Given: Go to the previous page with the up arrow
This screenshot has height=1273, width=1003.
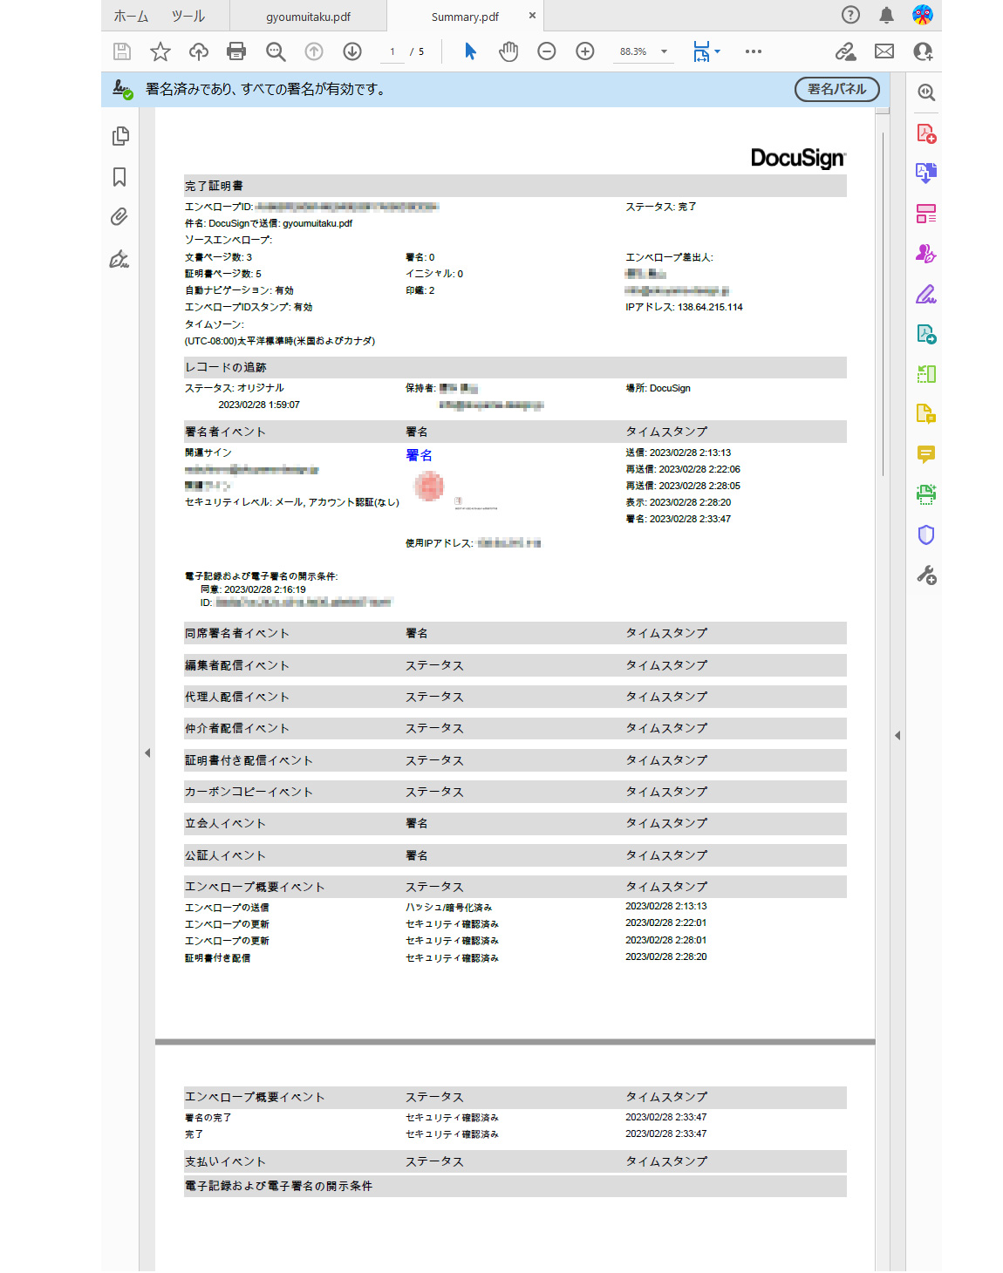Looking at the screenshot, I should click(314, 51).
